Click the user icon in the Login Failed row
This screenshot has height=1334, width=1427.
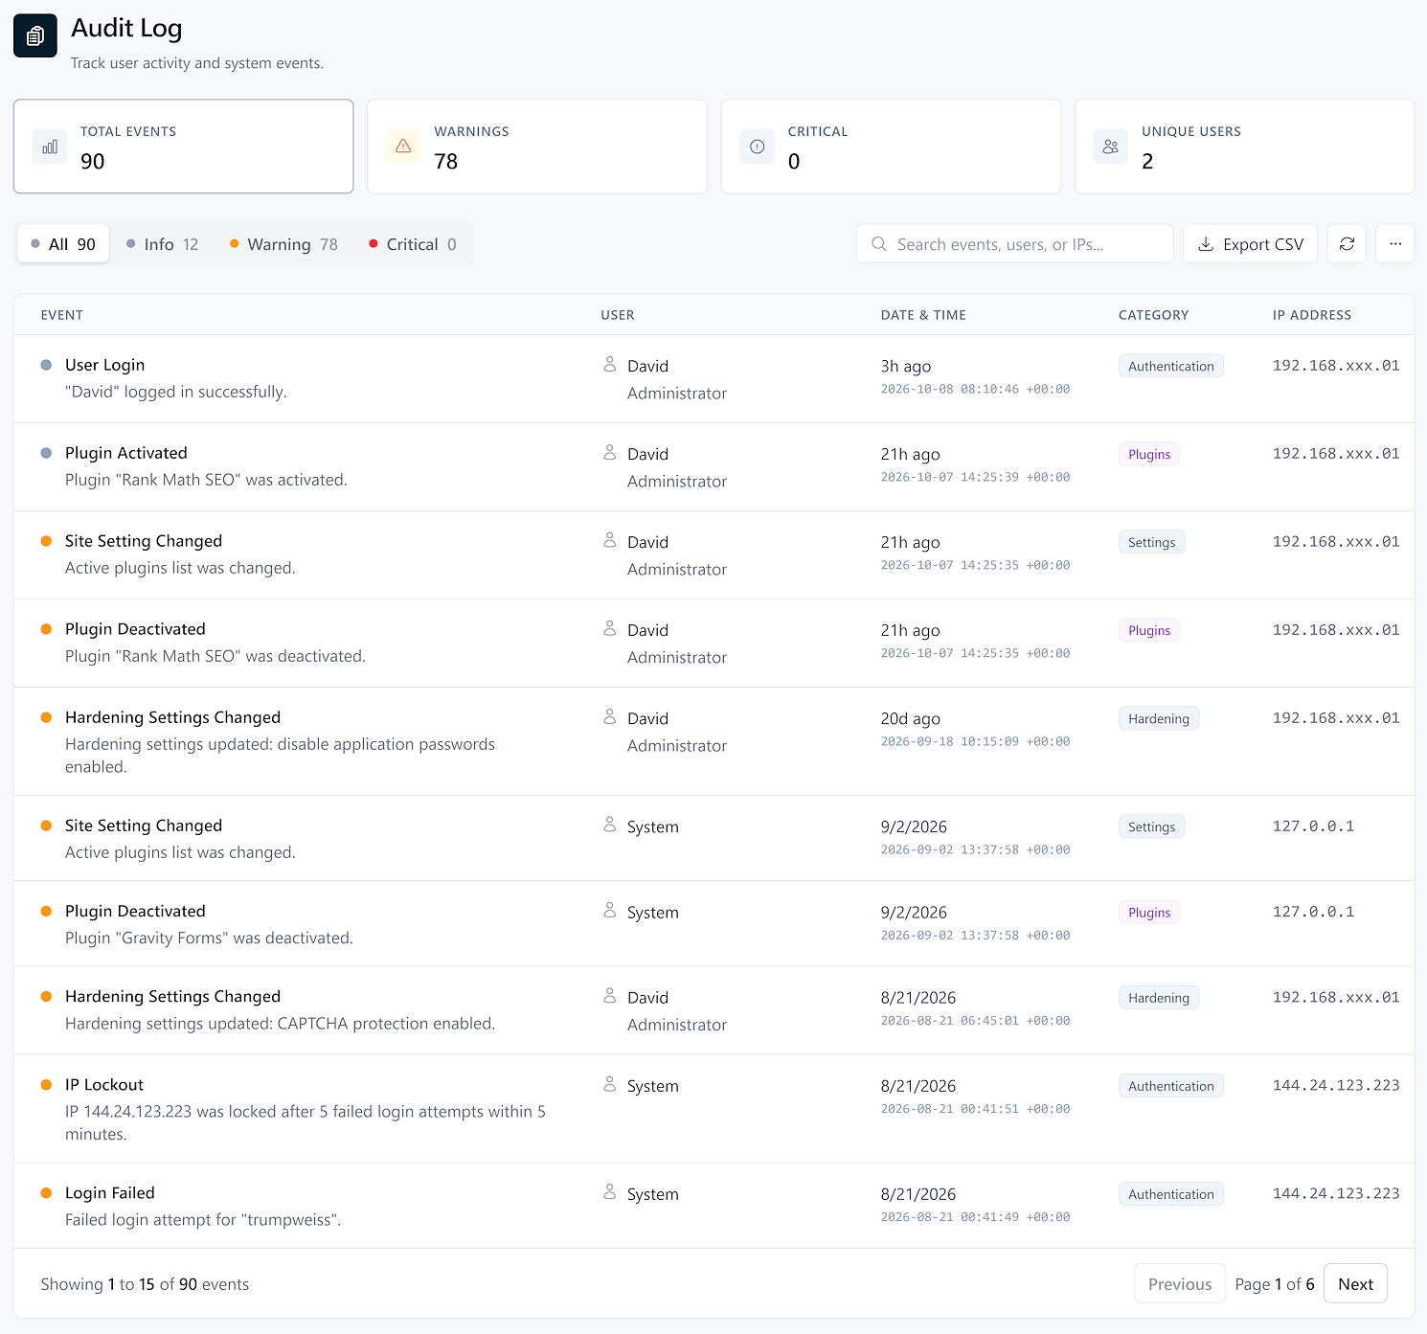pyautogui.click(x=610, y=1193)
